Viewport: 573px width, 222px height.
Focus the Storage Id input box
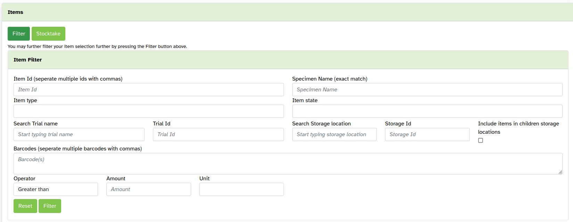pos(427,134)
